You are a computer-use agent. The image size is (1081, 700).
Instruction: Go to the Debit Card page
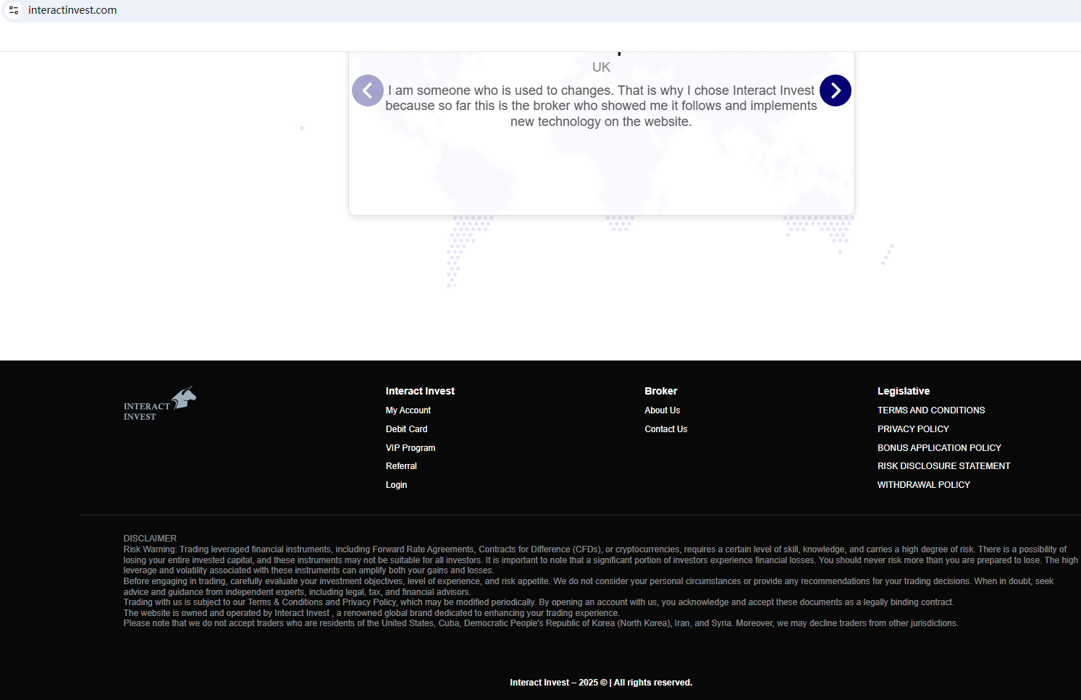pos(406,429)
